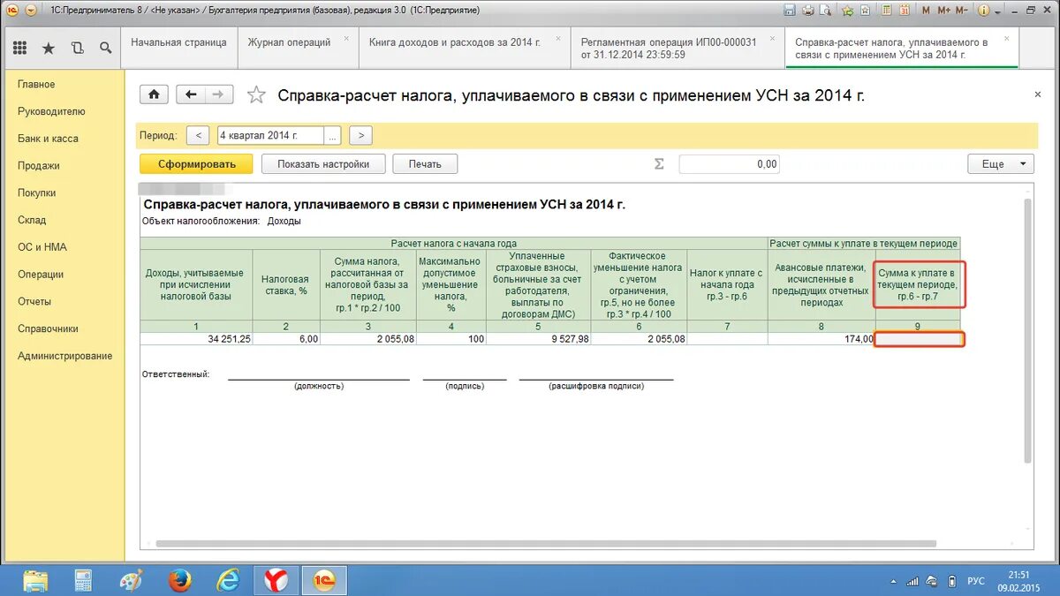The height and width of the screenshot is (596, 1060).
Task: Click the Сформировать button
Action: pyautogui.click(x=196, y=164)
